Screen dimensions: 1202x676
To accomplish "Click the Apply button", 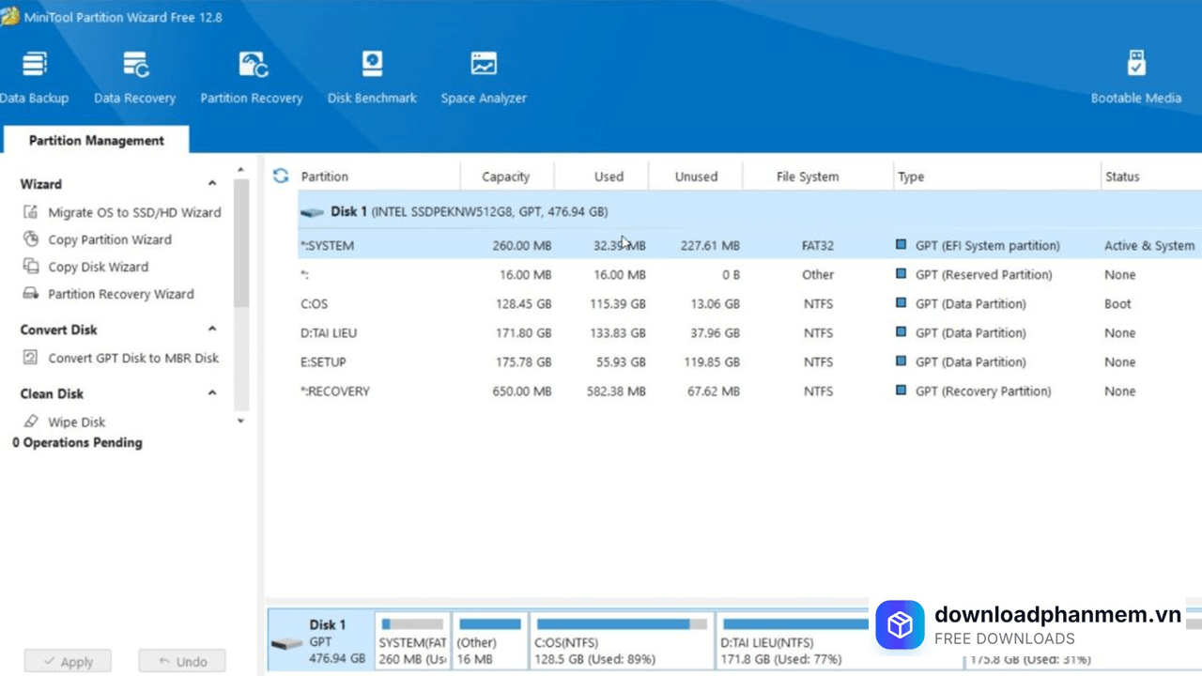I will 68,661.
